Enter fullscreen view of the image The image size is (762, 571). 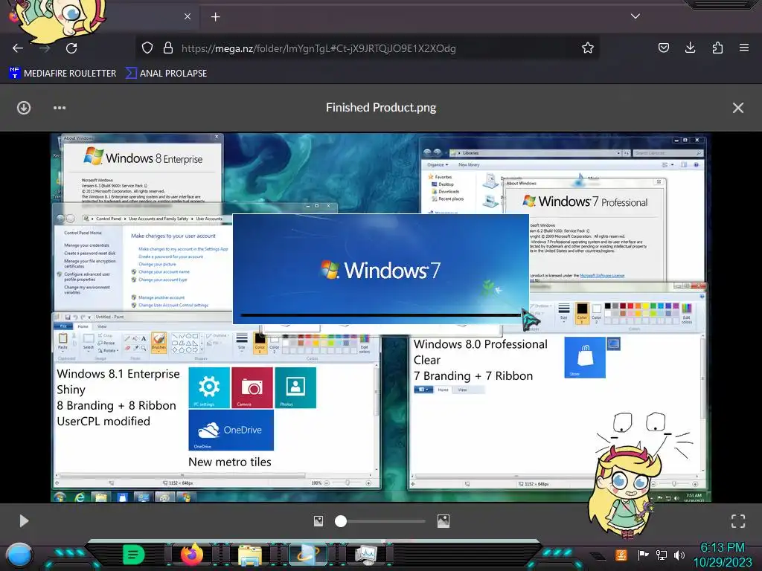(738, 521)
